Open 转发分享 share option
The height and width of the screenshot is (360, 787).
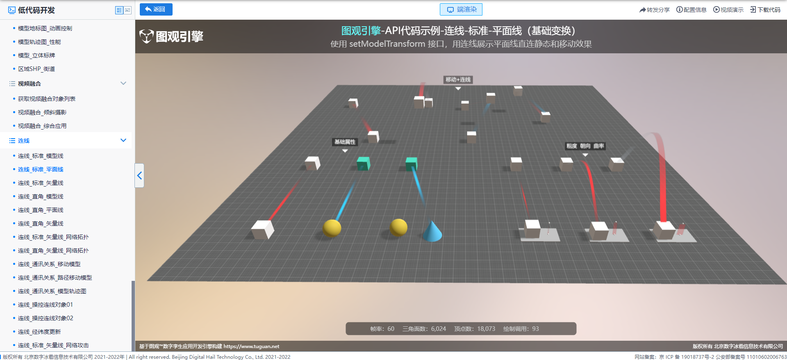click(655, 10)
